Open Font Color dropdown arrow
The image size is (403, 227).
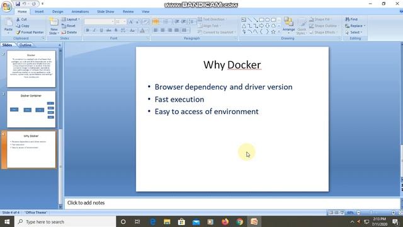pyautogui.click(x=147, y=30)
